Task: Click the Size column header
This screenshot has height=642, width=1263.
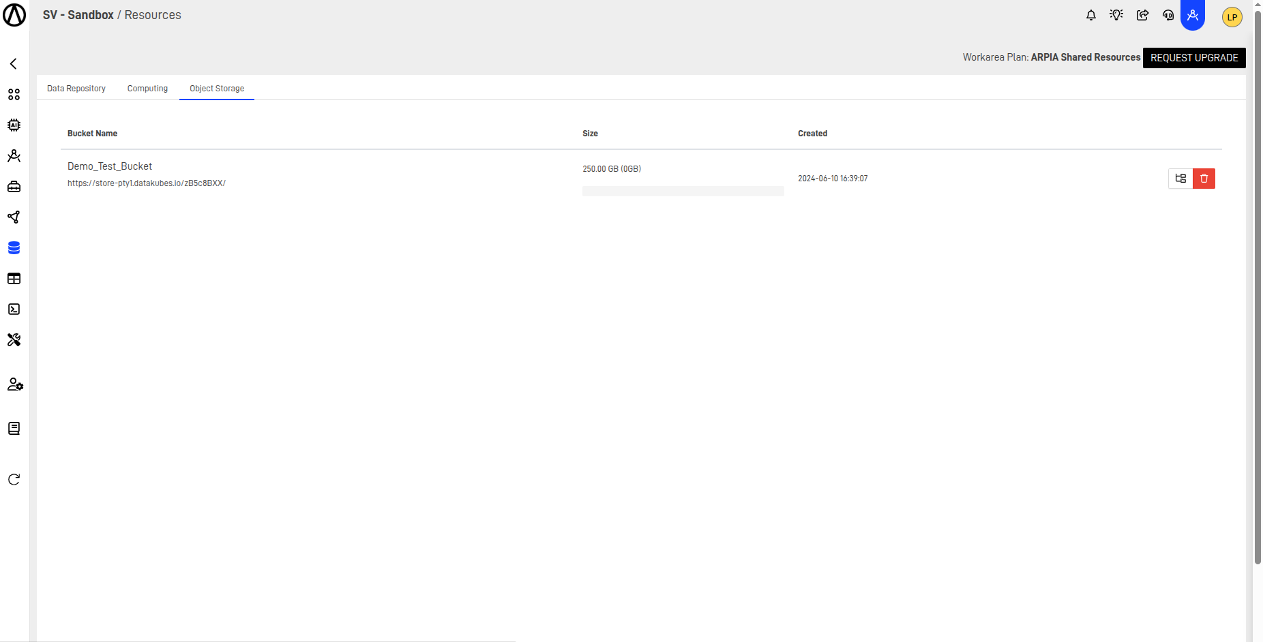Action: tap(590, 134)
